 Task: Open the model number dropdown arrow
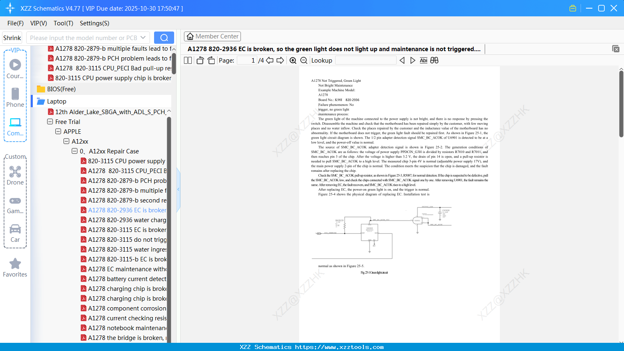coord(143,38)
